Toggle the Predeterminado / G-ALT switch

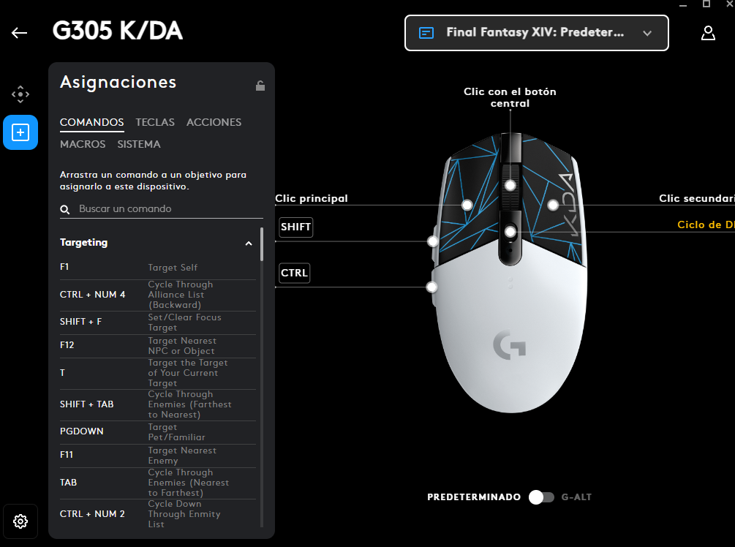541,497
